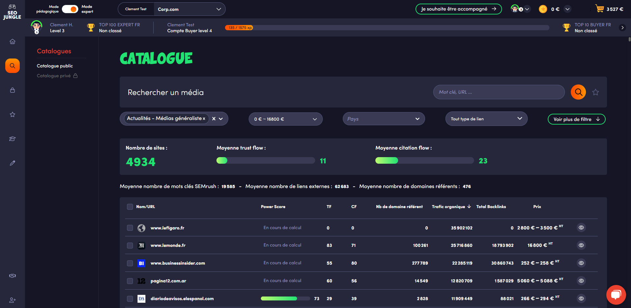Select Catalogue privé in the side menu
Image resolution: width=631 pixels, height=308 pixels.
pyautogui.click(x=54, y=76)
